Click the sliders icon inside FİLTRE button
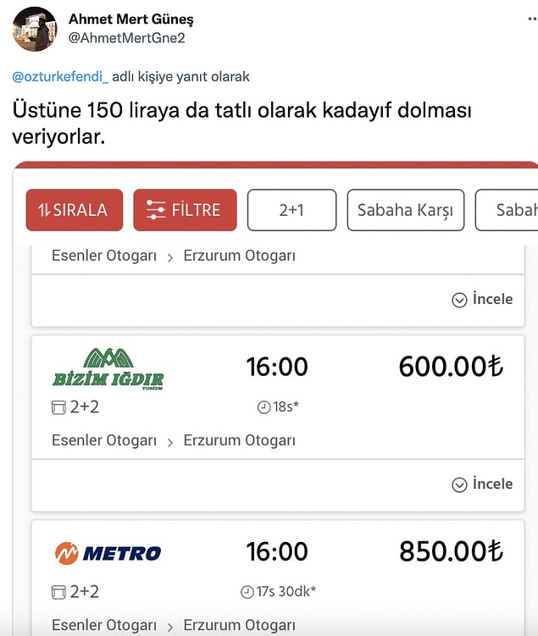The width and height of the screenshot is (538, 636). [156, 210]
